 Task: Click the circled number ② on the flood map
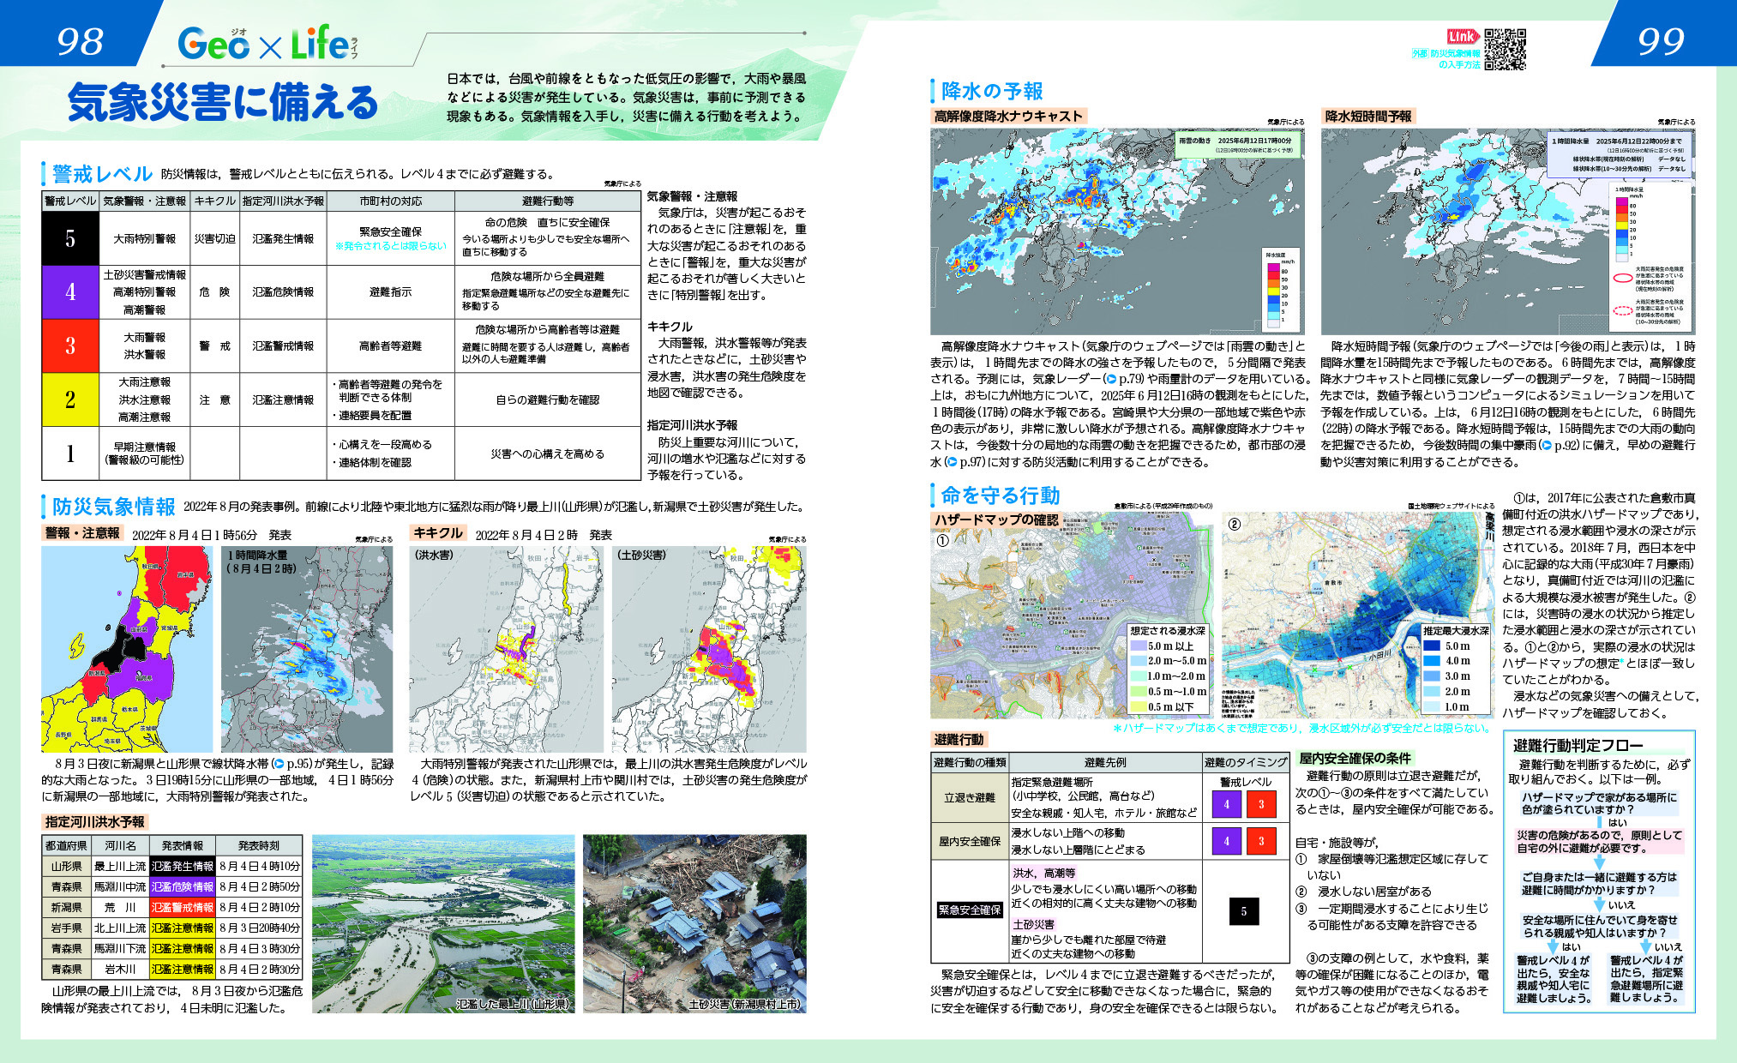(1234, 524)
